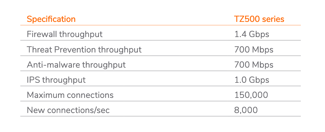Click the Specification column header
The height and width of the screenshot is (132, 325).
tap(51, 19)
